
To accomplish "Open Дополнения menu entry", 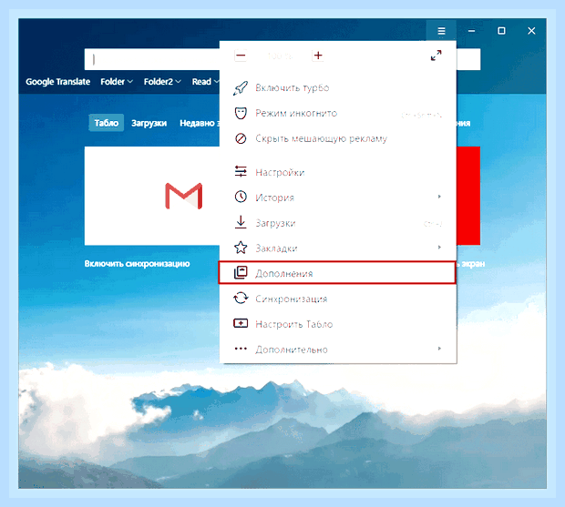I will click(x=337, y=273).
